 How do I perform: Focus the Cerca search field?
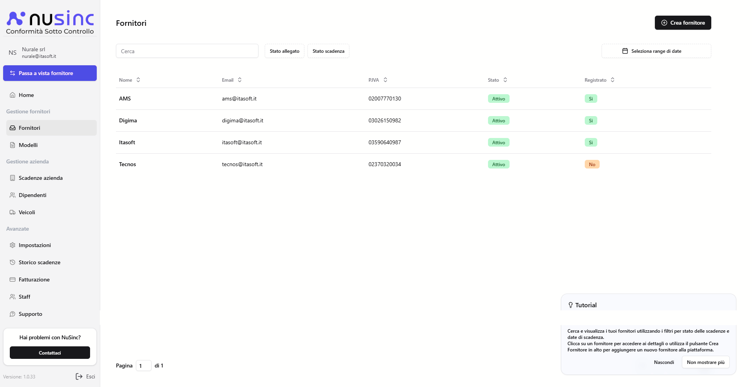click(x=187, y=51)
